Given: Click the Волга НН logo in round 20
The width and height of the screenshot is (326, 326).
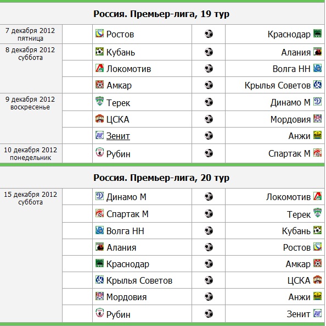Looking at the screenshot, I should click(x=99, y=230).
